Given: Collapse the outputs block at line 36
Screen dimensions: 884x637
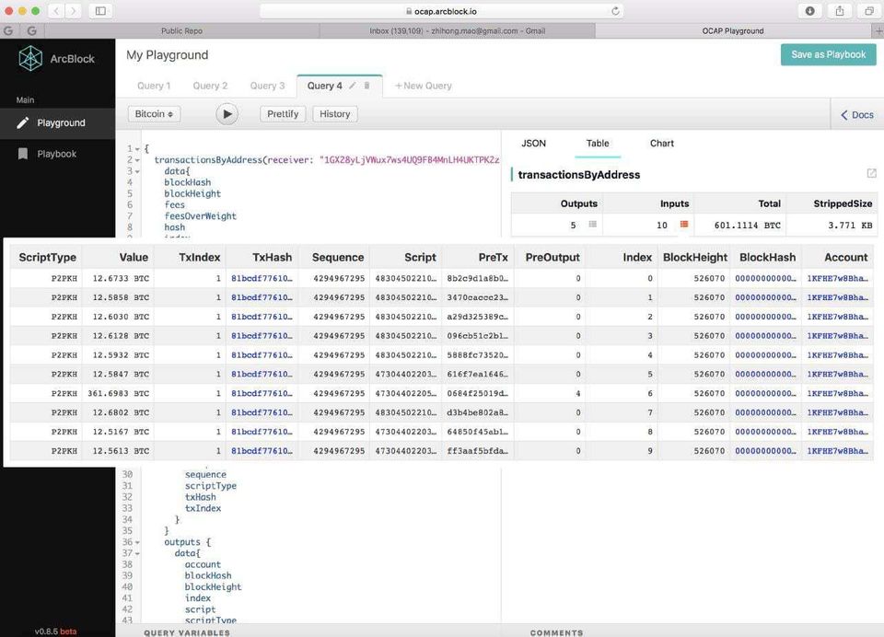Looking at the screenshot, I should (137, 542).
